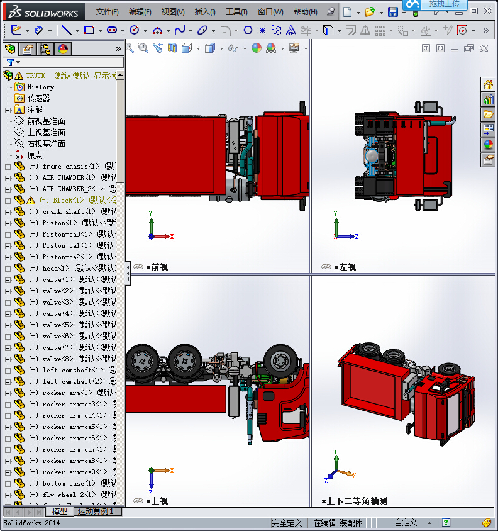498x531 pixels.
Task: Switch to DisplayManager tab
Action: (63, 50)
